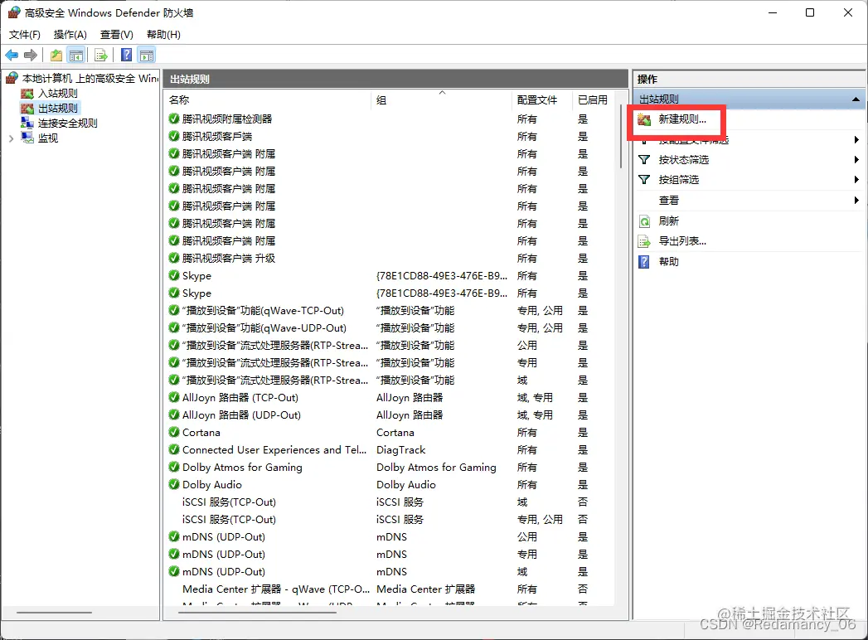Image resolution: width=868 pixels, height=640 pixels.
Task: Select the 出站规则 tree node
Action: click(57, 108)
